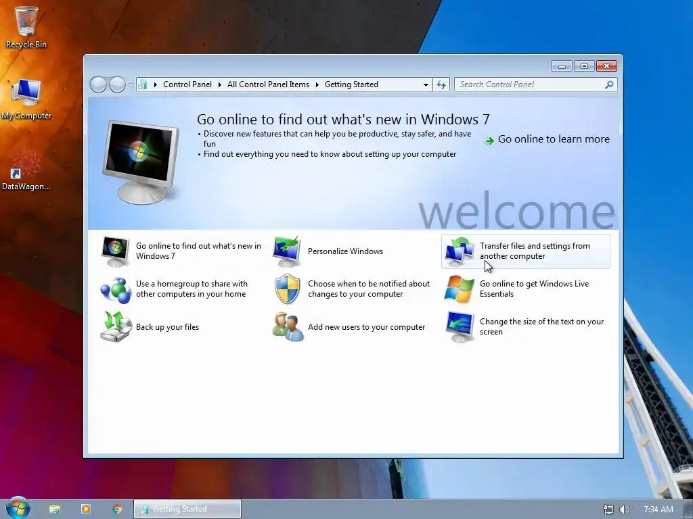Click the network icon in the system tray
The image size is (693, 519).
(608, 510)
